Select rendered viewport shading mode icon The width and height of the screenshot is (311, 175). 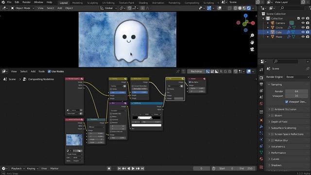coord(249,8)
